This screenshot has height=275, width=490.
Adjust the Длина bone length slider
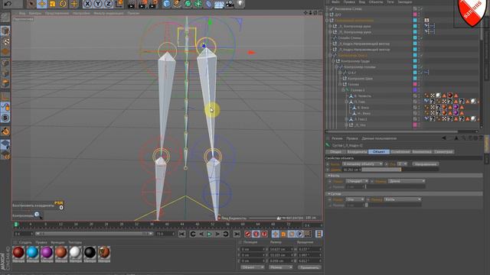click(400, 170)
